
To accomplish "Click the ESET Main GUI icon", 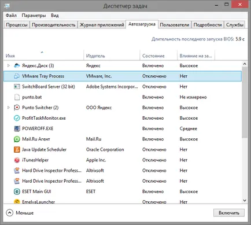I will 17,191.
